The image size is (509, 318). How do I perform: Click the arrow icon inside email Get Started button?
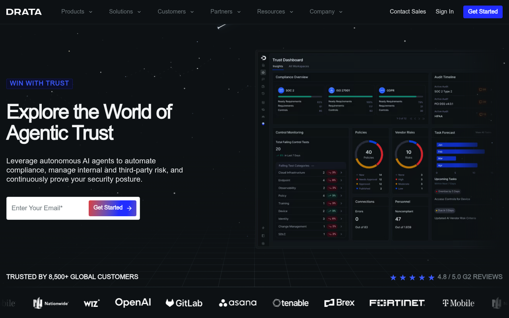(129, 208)
